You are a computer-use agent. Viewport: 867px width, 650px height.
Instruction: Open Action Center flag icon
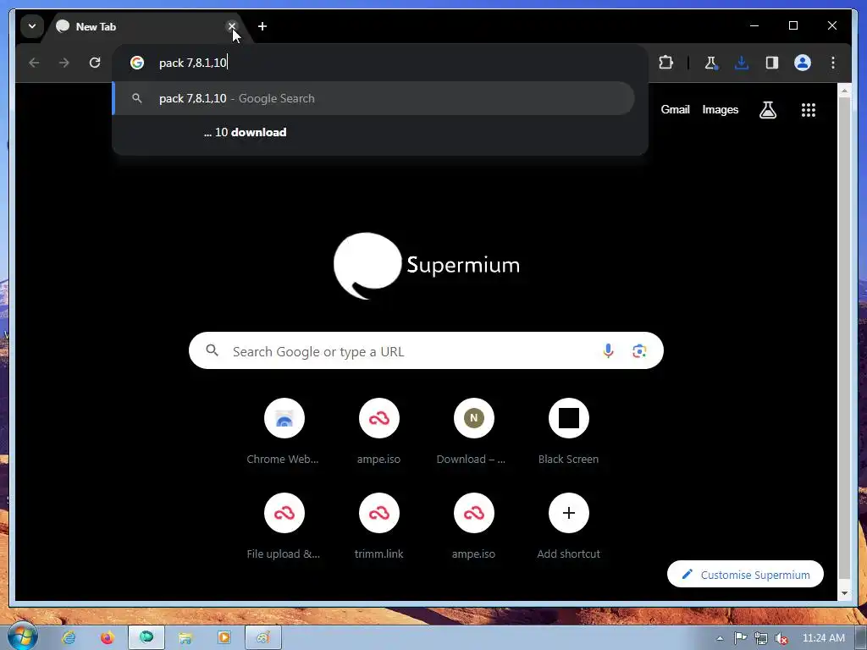pos(740,638)
